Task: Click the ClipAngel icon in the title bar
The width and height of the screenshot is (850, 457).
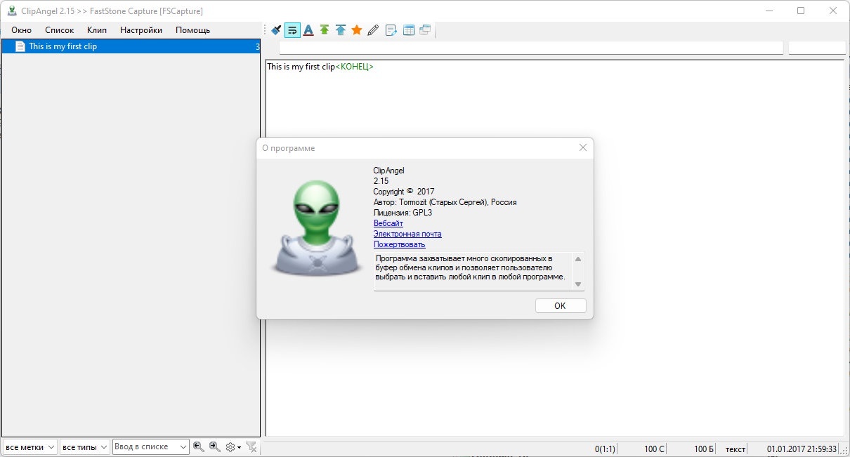Action: (x=11, y=11)
